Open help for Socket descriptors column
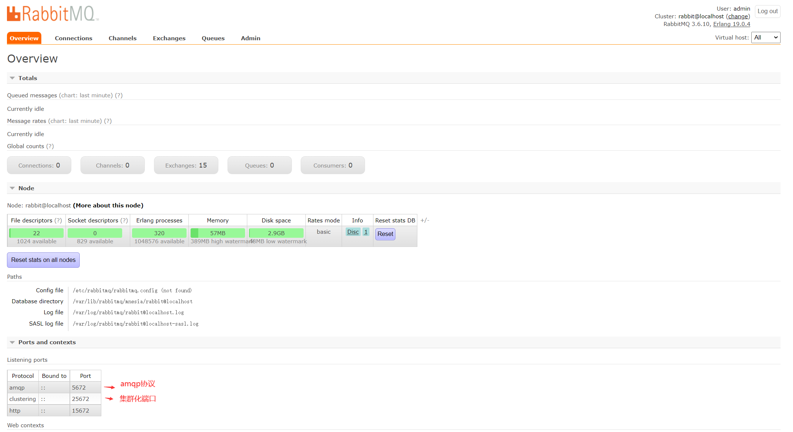 pyautogui.click(x=124, y=221)
